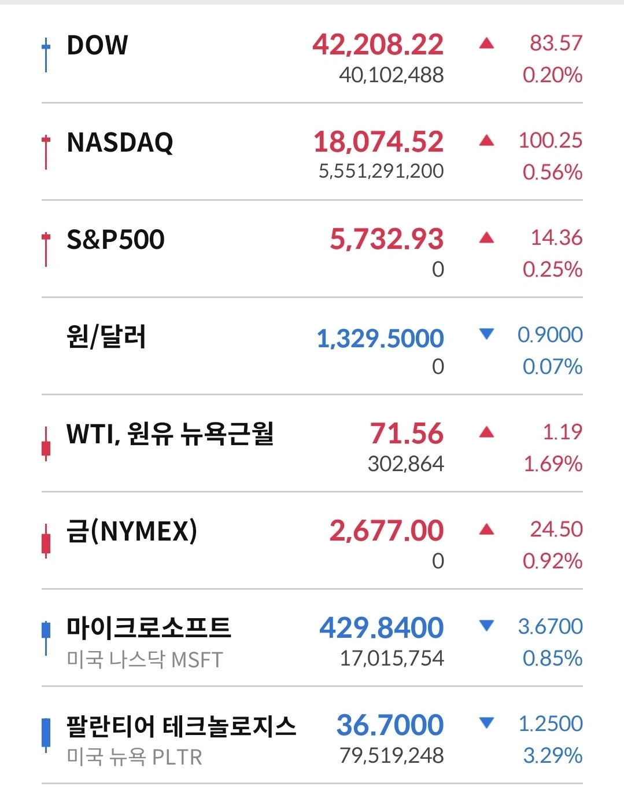Click the red up arrow beside 금(NYMEX)
This screenshot has height=790, width=624.
486,529
